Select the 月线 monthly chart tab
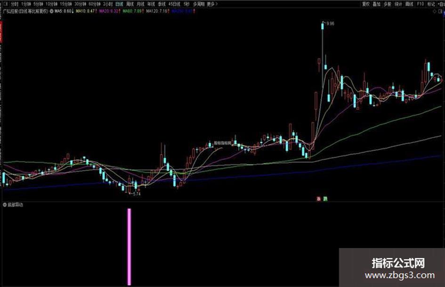Viewport: 445px width, 287px height. click(x=140, y=4)
